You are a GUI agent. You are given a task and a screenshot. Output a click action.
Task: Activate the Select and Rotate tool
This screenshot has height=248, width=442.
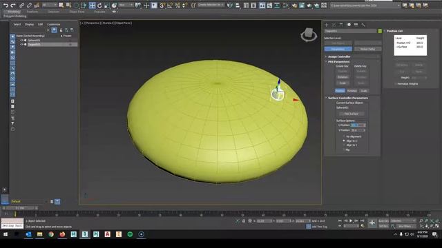(99, 5)
